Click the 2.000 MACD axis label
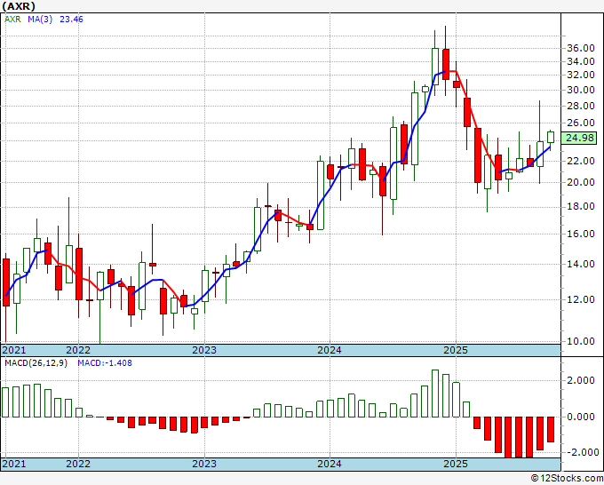Viewport: 604px width, 485px height. [x=580, y=380]
